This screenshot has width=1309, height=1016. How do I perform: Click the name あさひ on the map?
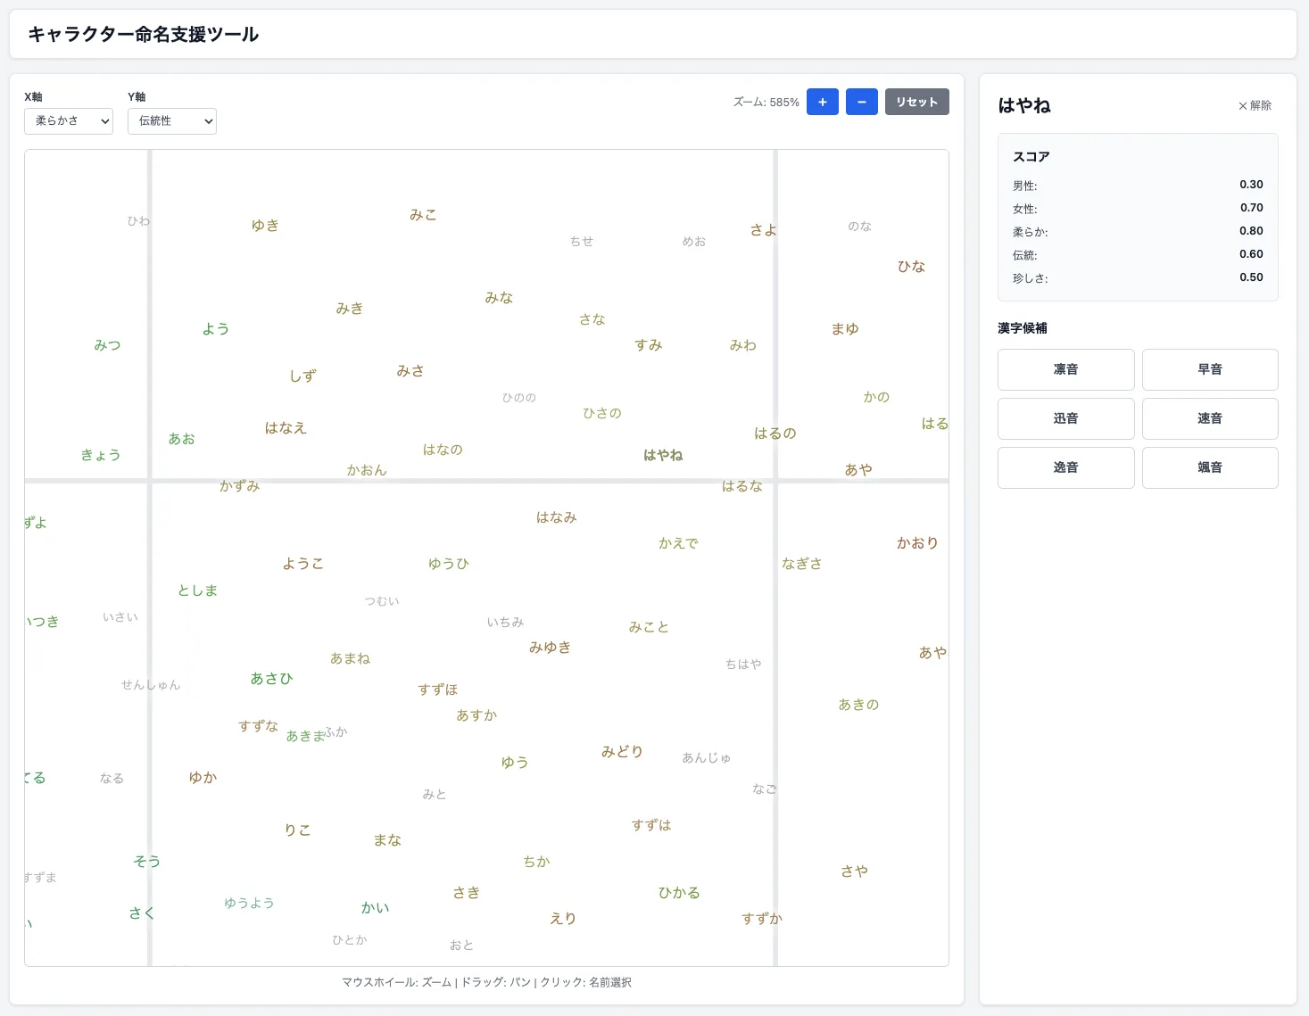271,679
